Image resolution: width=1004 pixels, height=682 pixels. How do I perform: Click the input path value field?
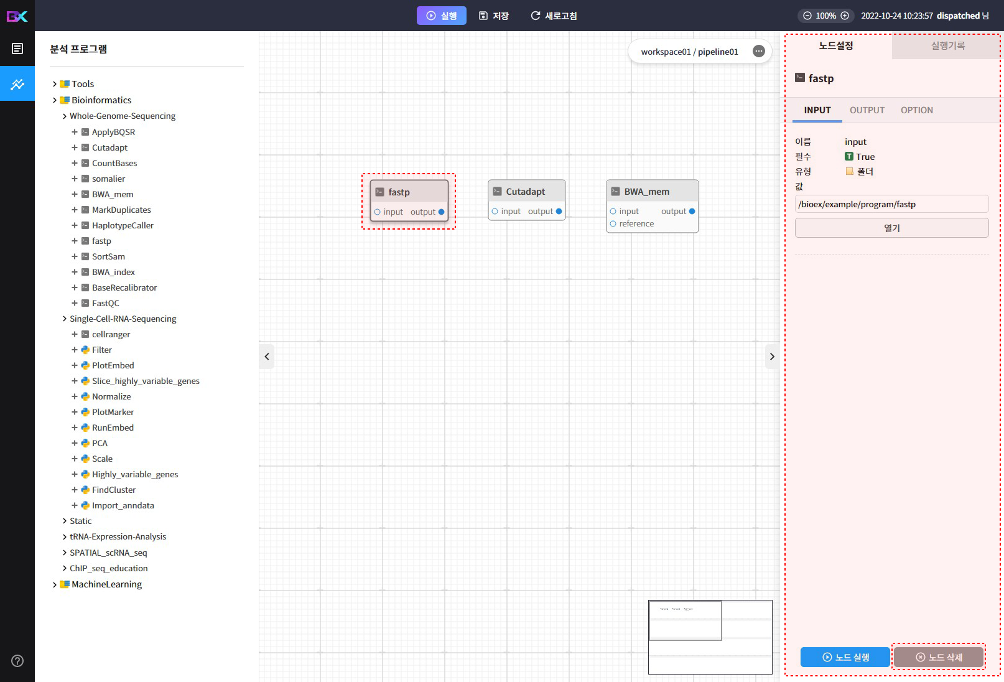[x=891, y=204]
